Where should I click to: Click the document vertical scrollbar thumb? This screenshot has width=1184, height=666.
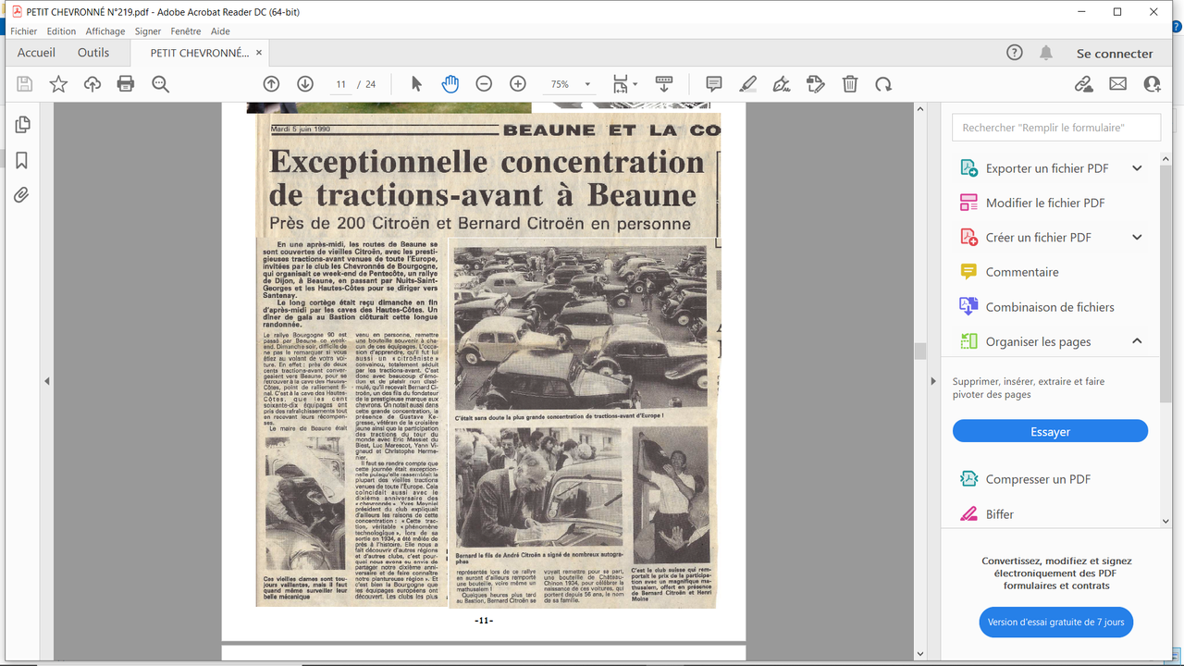point(920,351)
